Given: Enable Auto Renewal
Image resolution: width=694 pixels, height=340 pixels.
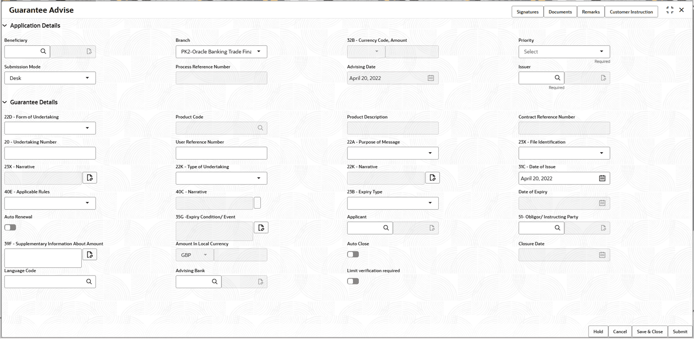Looking at the screenshot, I should click(10, 227).
